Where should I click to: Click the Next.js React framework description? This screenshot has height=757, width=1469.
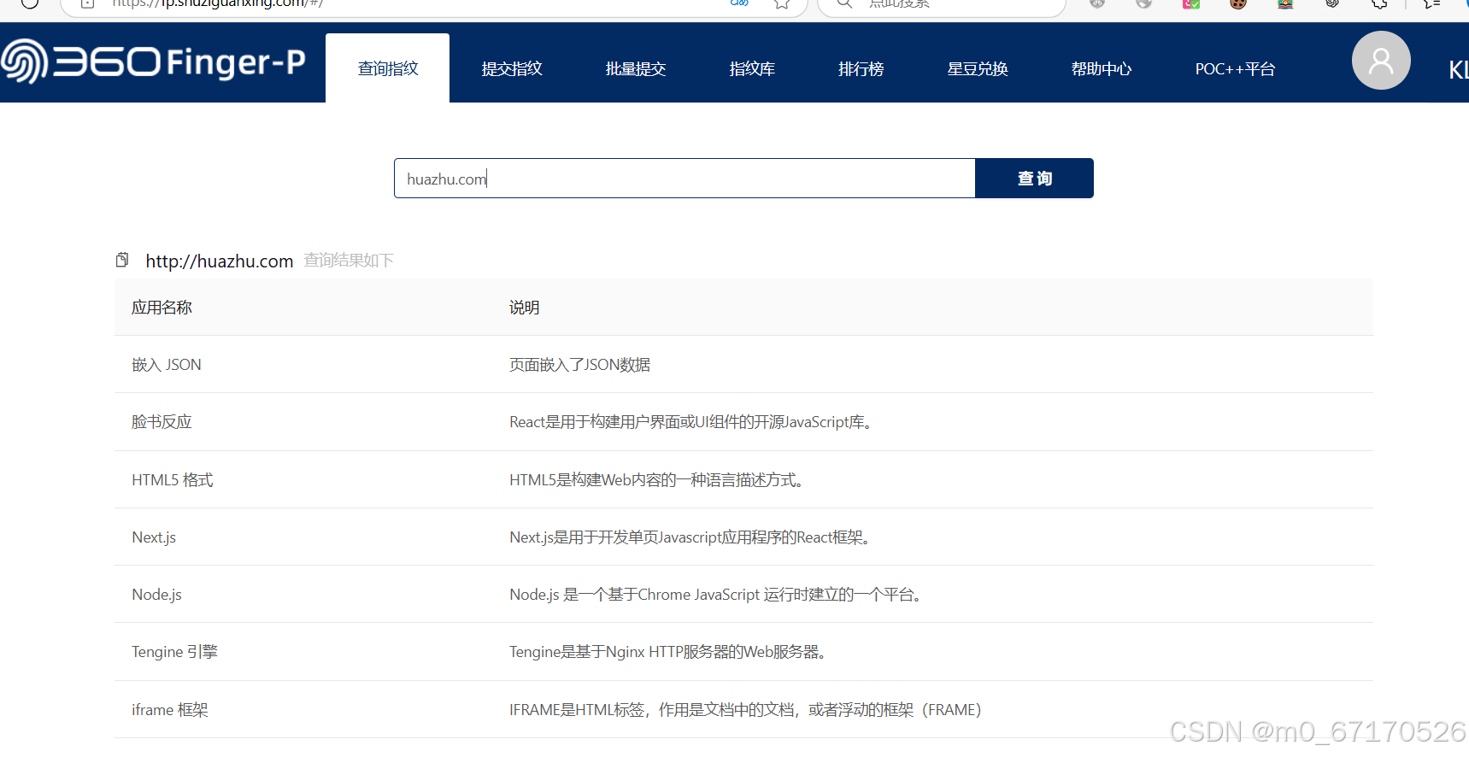coord(691,537)
